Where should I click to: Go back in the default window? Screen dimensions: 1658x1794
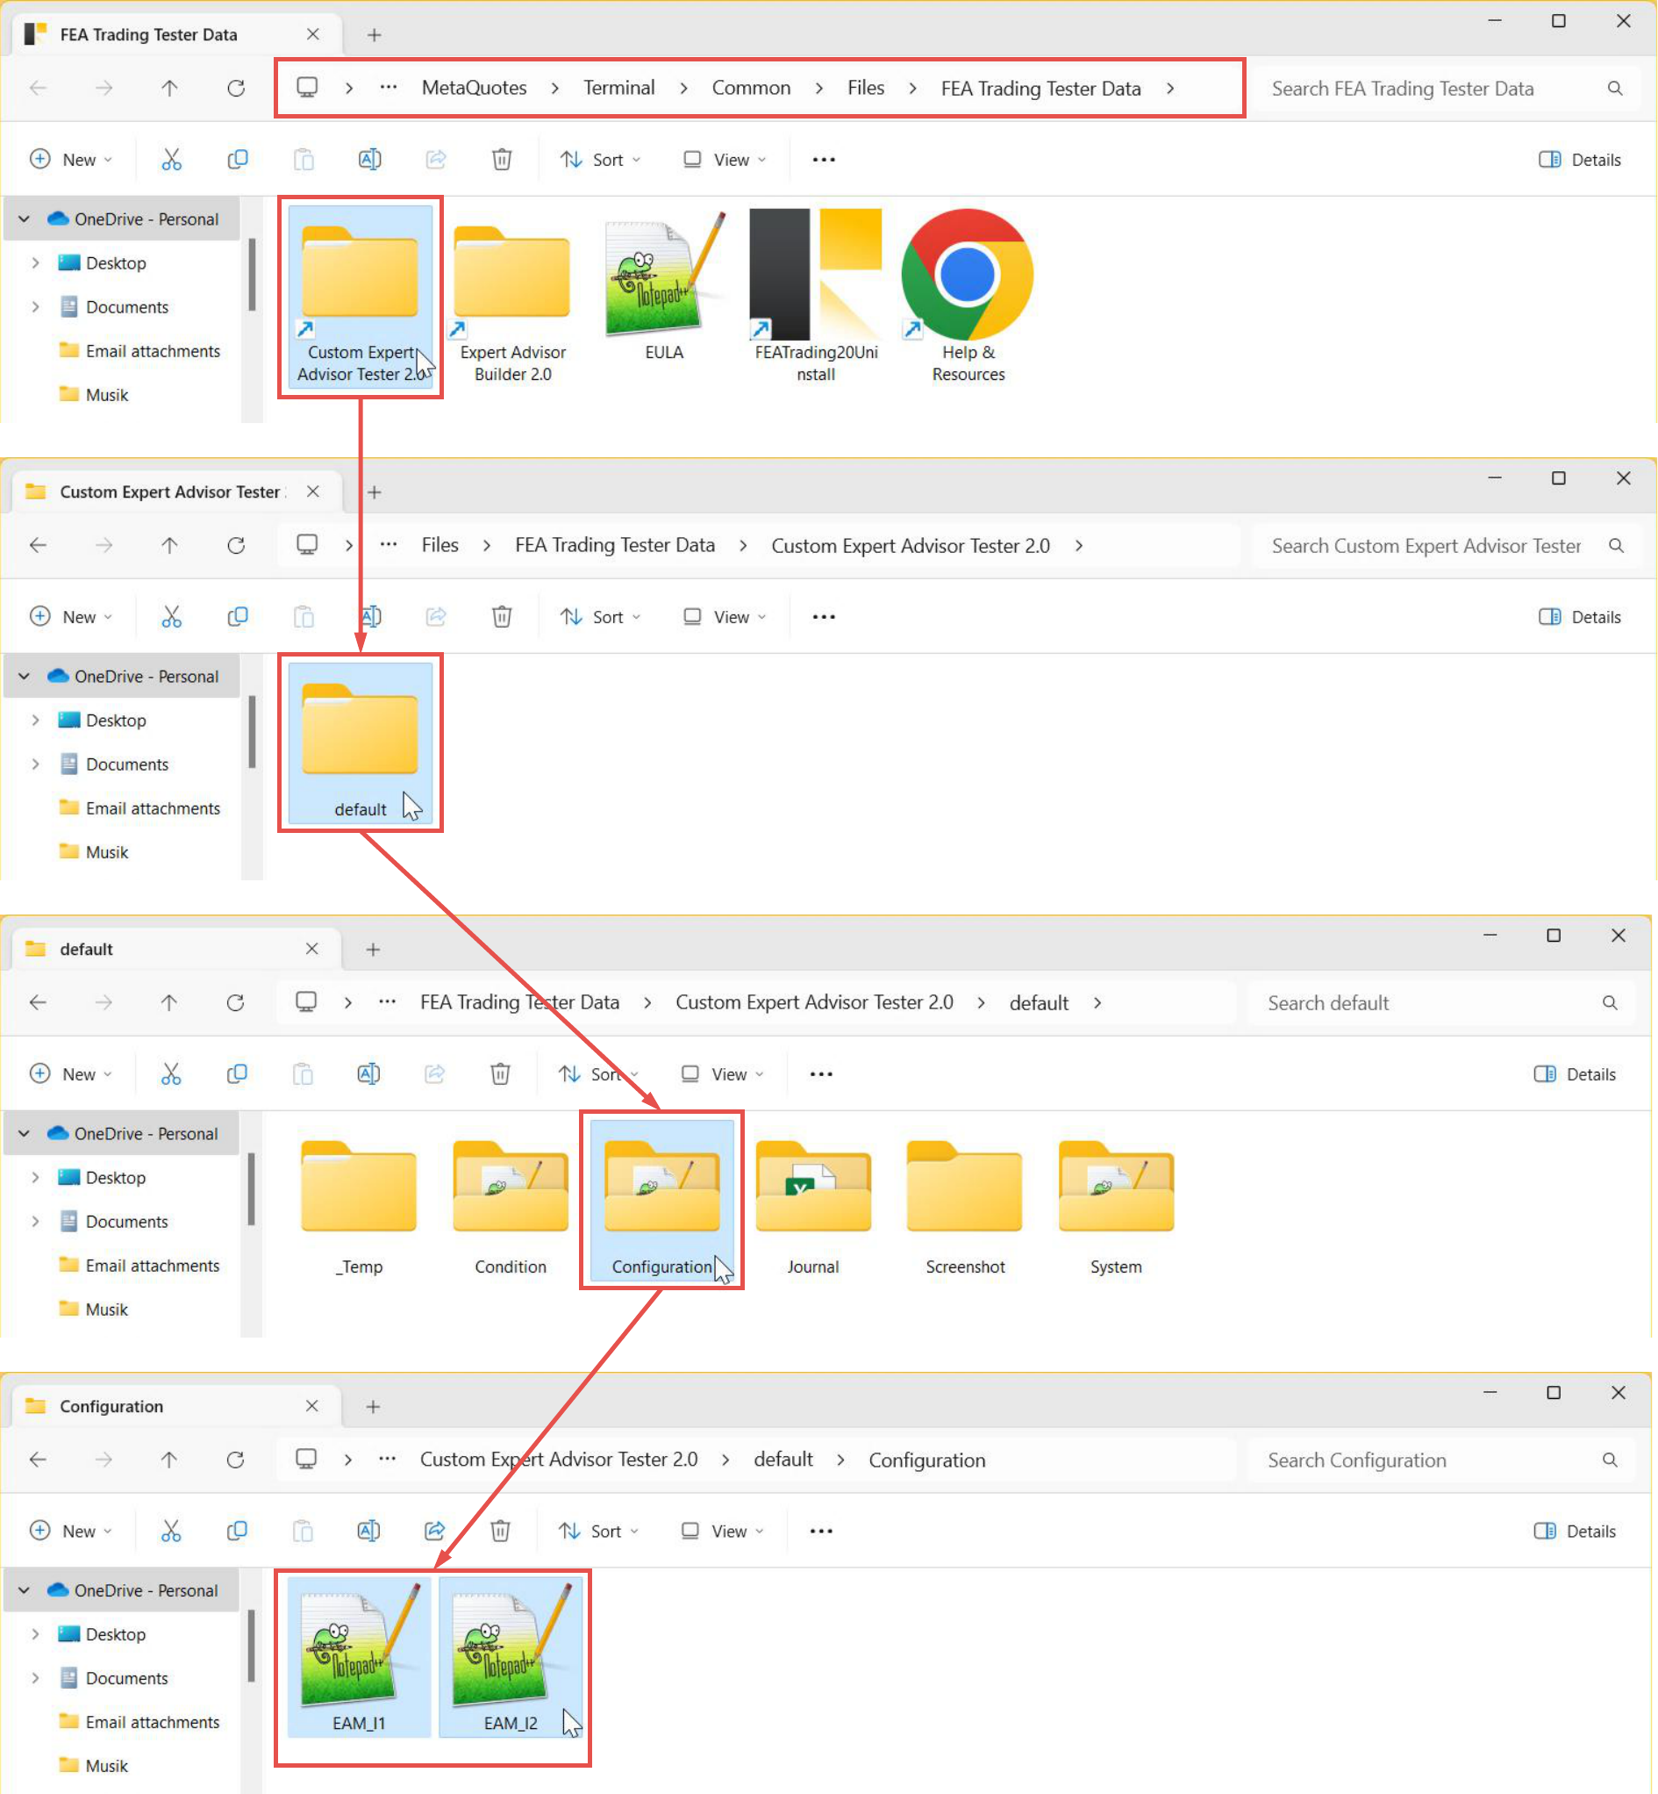[38, 1002]
